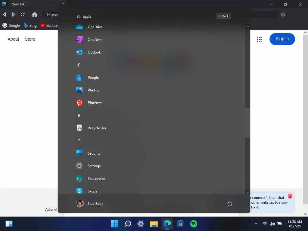Open OneDrive from the All apps list
The image size is (308, 231).
(x=90, y=27)
